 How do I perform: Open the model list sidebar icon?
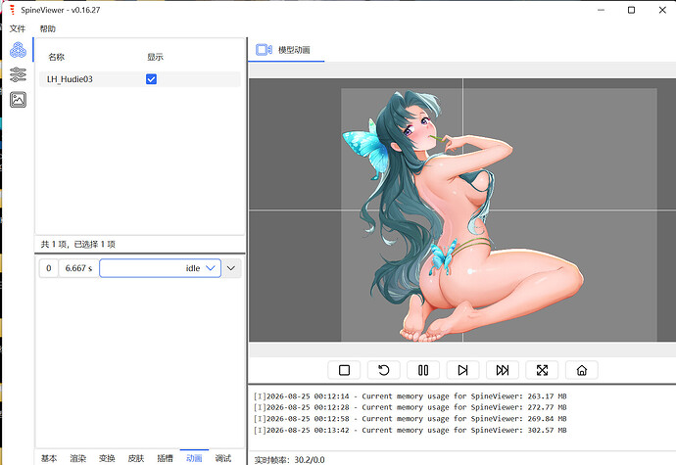(x=18, y=50)
